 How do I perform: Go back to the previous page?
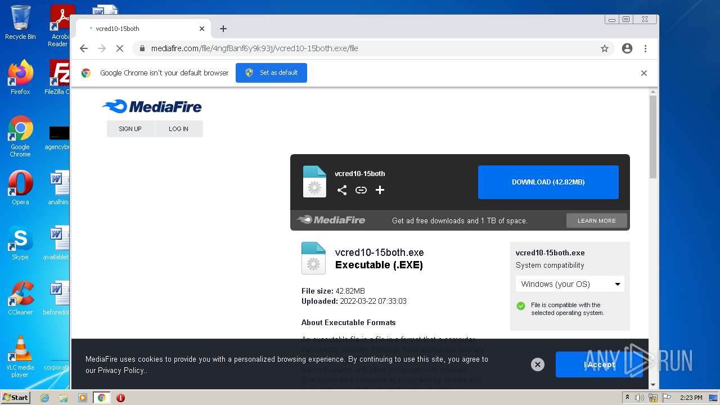[x=84, y=48]
